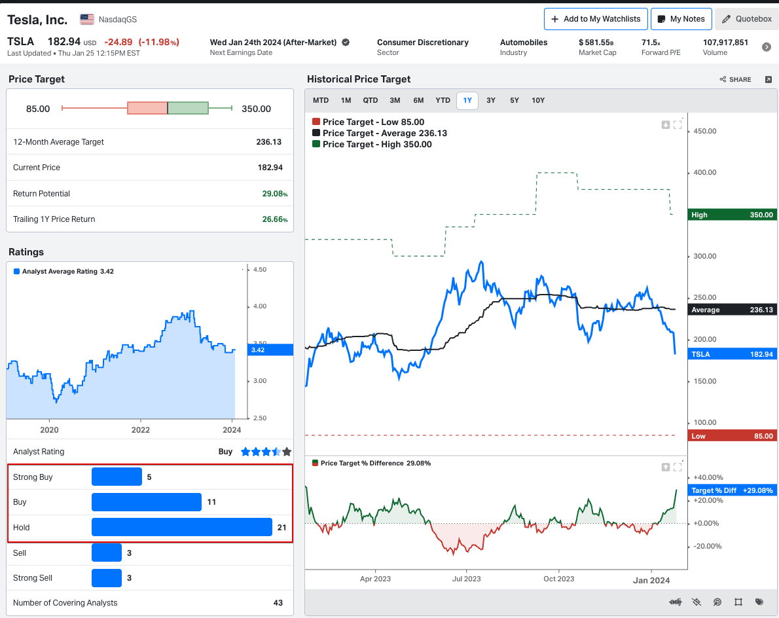The height and width of the screenshot is (618, 779).
Task: Click the Tesla, Inc. company name heading
Action: (37, 20)
